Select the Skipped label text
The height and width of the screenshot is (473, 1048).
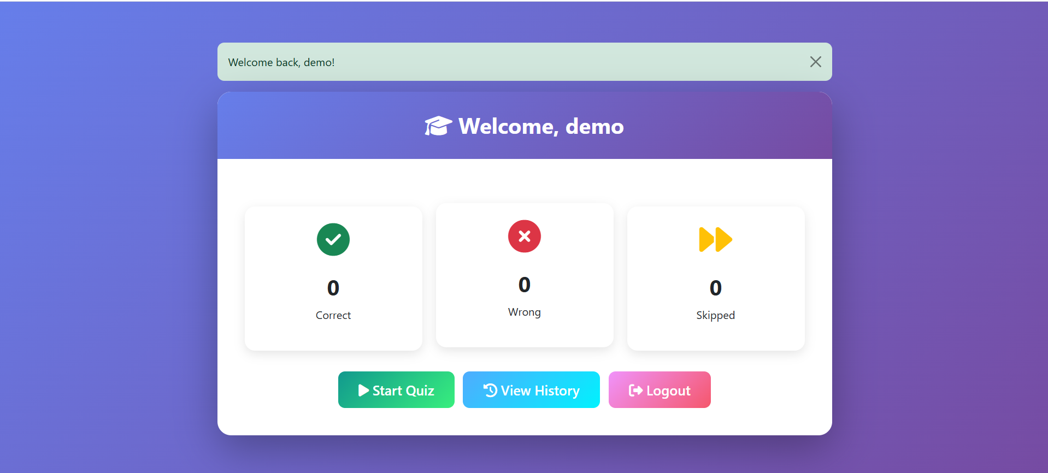(x=715, y=315)
